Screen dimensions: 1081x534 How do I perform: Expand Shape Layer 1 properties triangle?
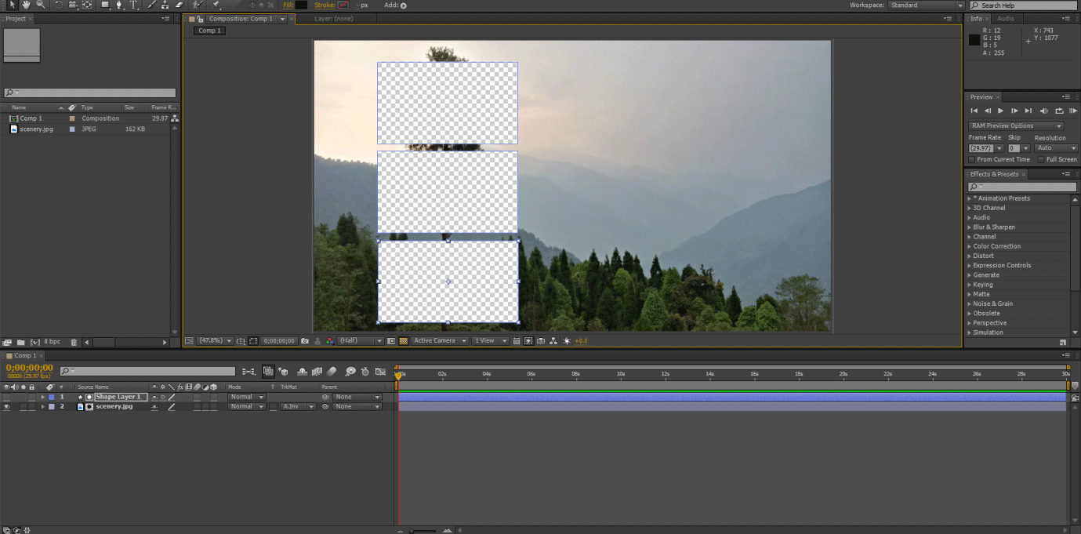42,397
